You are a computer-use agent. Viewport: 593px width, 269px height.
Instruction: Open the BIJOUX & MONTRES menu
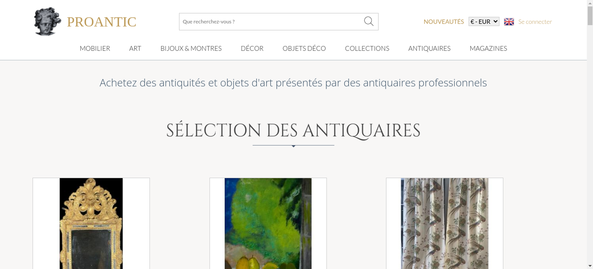pyautogui.click(x=191, y=48)
